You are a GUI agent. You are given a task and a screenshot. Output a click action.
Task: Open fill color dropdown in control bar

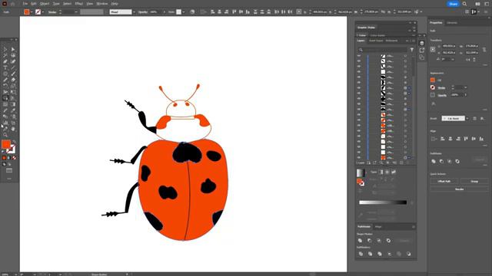tap(32, 12)
